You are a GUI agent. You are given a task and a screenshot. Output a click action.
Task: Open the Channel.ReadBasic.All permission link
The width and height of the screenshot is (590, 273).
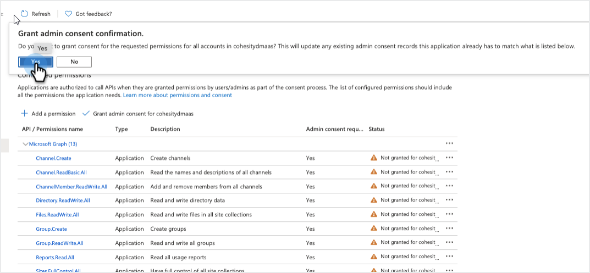click(x=62, y=172)
